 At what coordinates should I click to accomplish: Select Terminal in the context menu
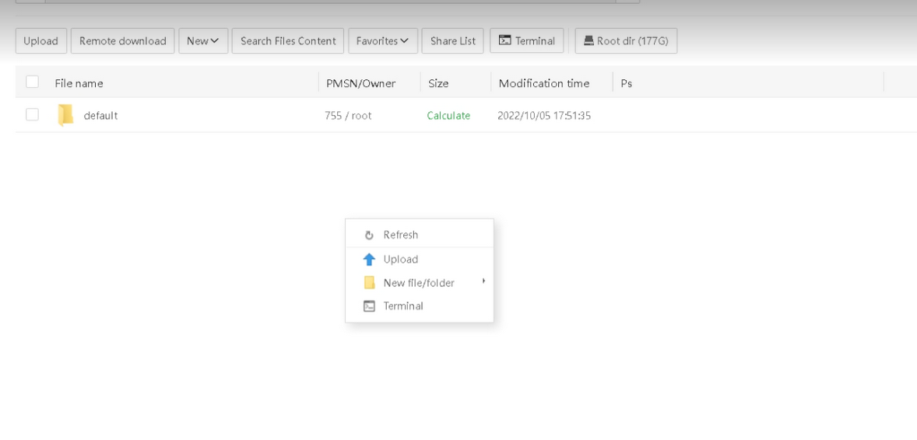tap(403, 306)
